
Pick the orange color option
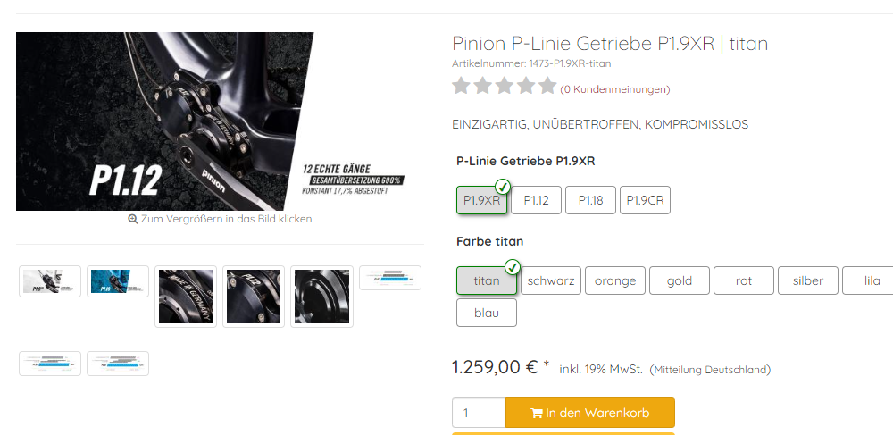pos(615,280)
